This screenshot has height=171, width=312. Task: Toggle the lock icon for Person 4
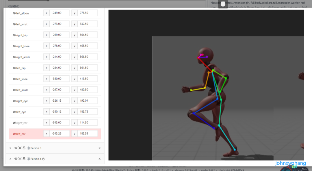click(x=24, y=159)
